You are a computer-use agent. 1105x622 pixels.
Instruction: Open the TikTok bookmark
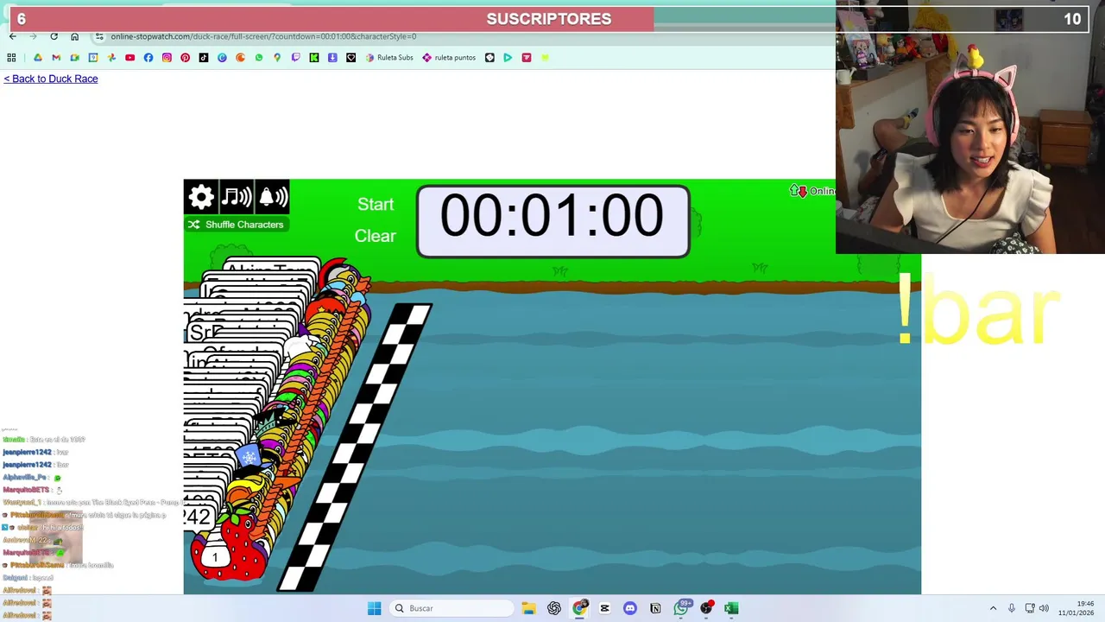coord(204,58)
